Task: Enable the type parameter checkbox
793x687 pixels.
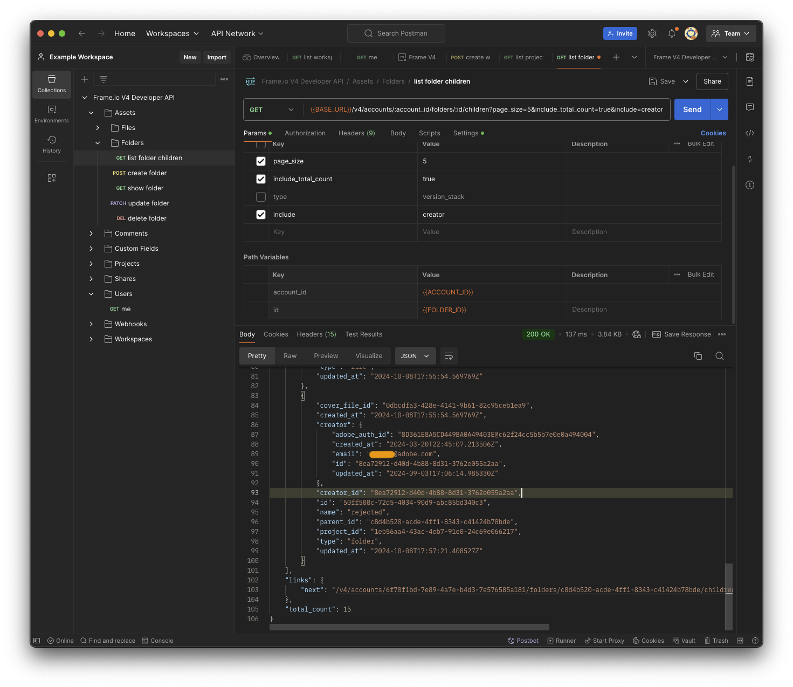Action: tap(261, 197)
